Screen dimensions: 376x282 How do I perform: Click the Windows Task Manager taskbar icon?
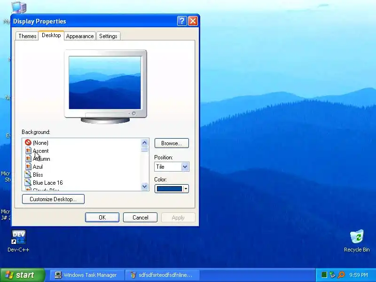58,275
